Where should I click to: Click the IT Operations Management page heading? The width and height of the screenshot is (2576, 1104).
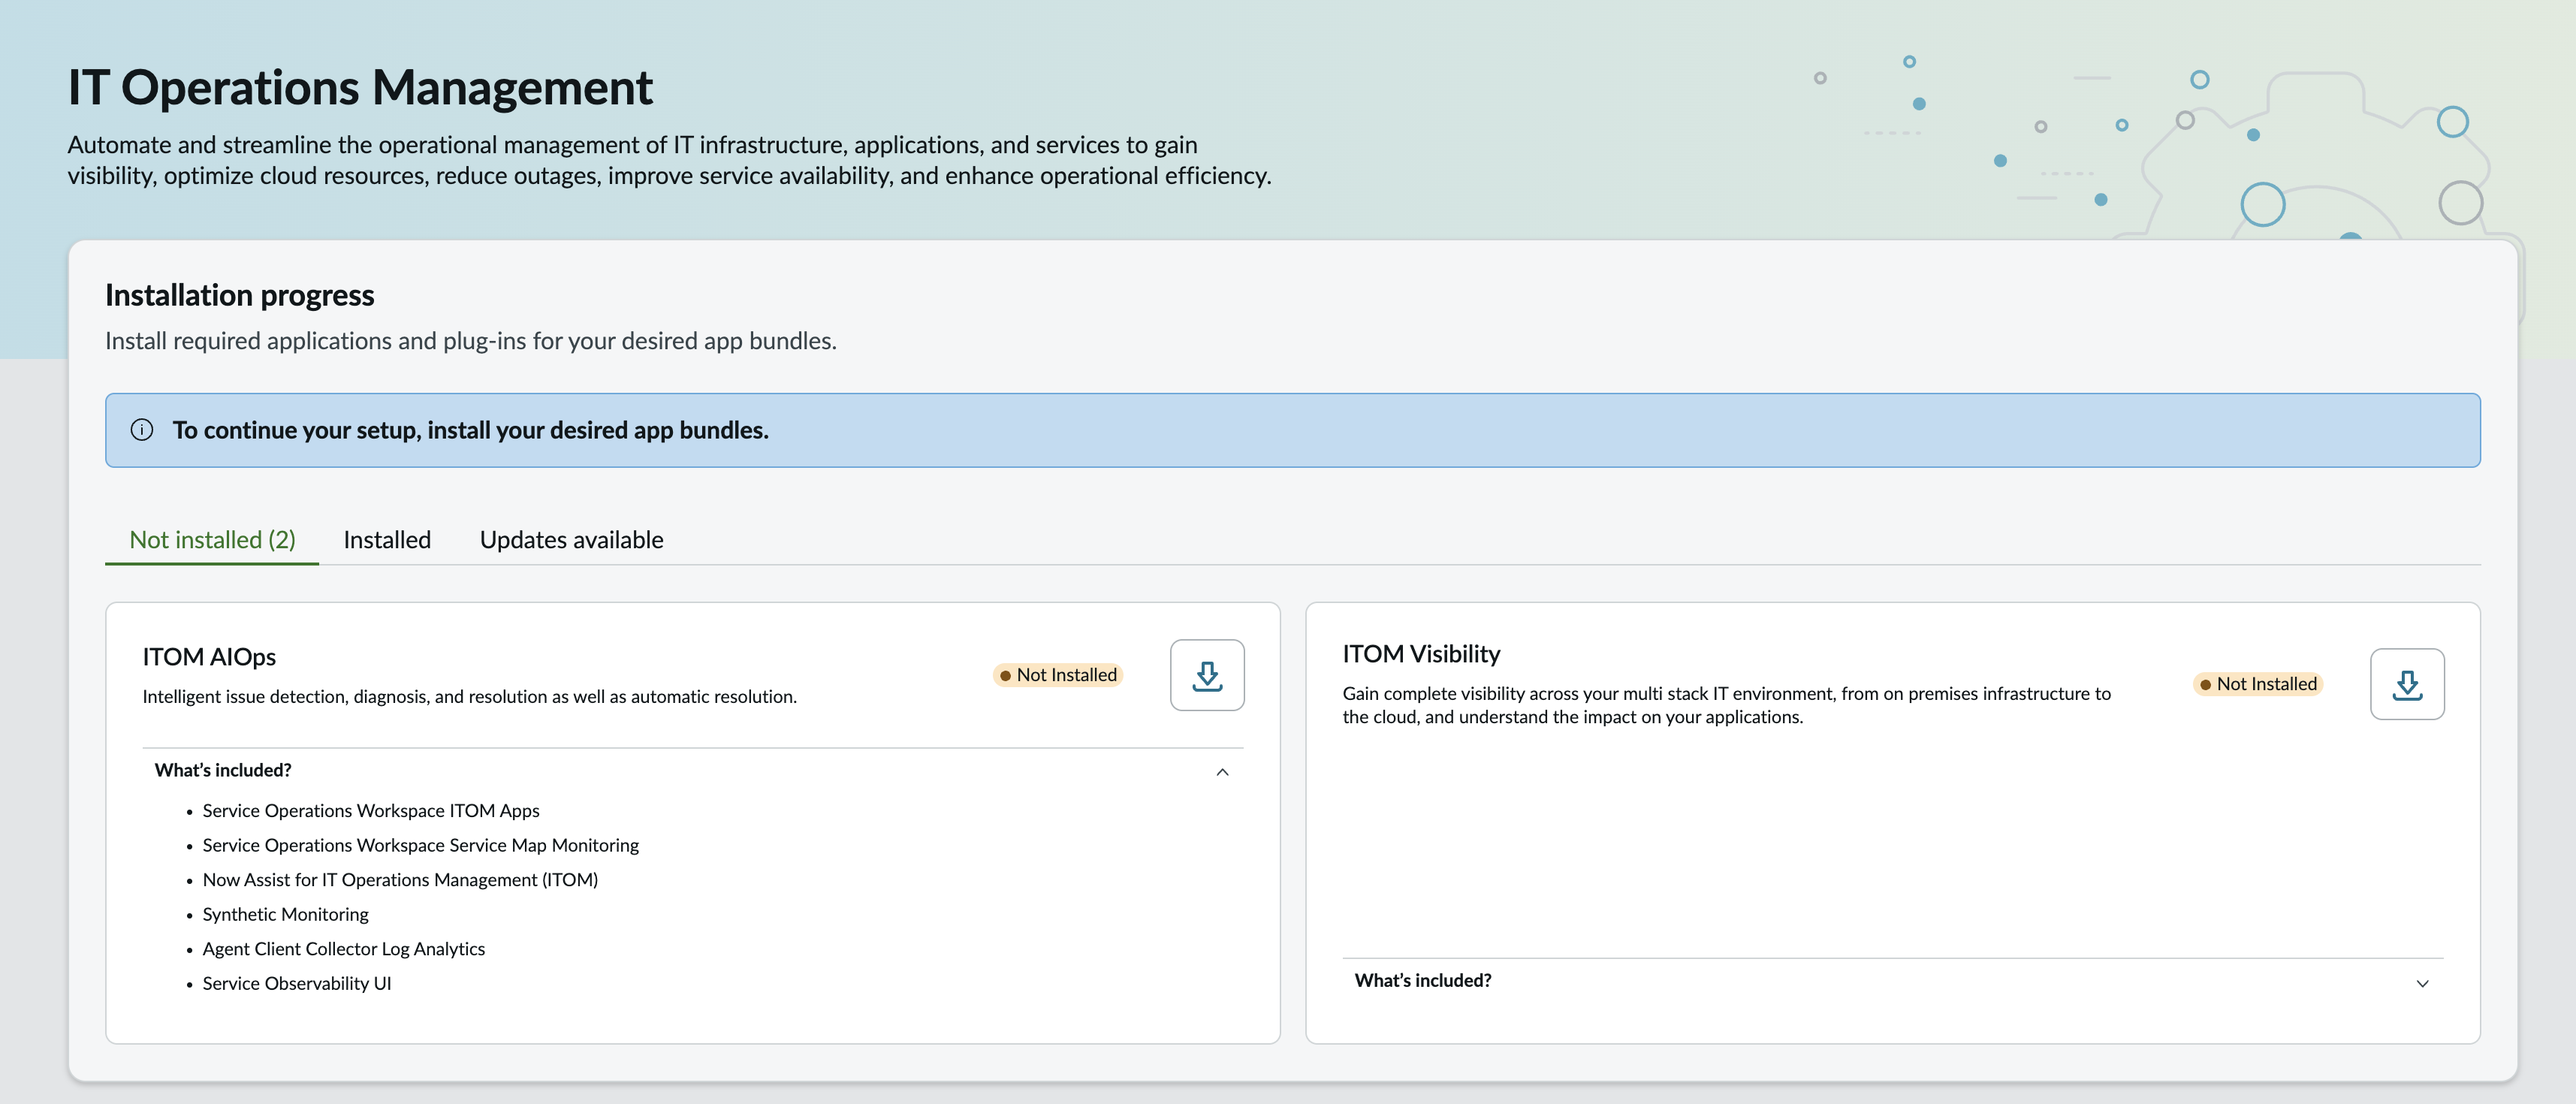(x=360, y=87)
